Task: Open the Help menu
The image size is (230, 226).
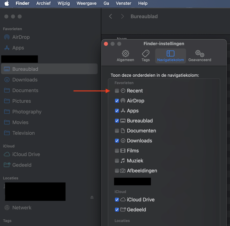Action: coord(143,3)
